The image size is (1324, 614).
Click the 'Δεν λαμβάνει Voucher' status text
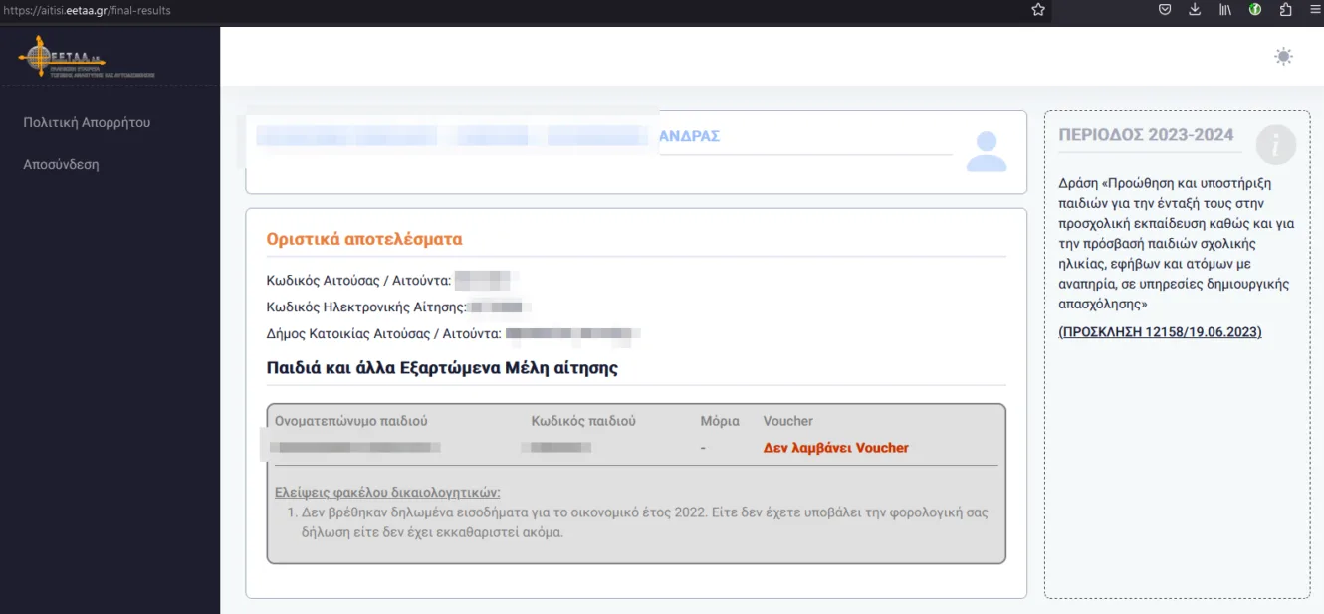835,448
